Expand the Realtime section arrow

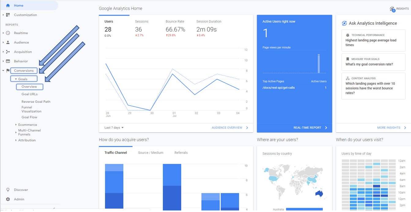click(3, 33)
